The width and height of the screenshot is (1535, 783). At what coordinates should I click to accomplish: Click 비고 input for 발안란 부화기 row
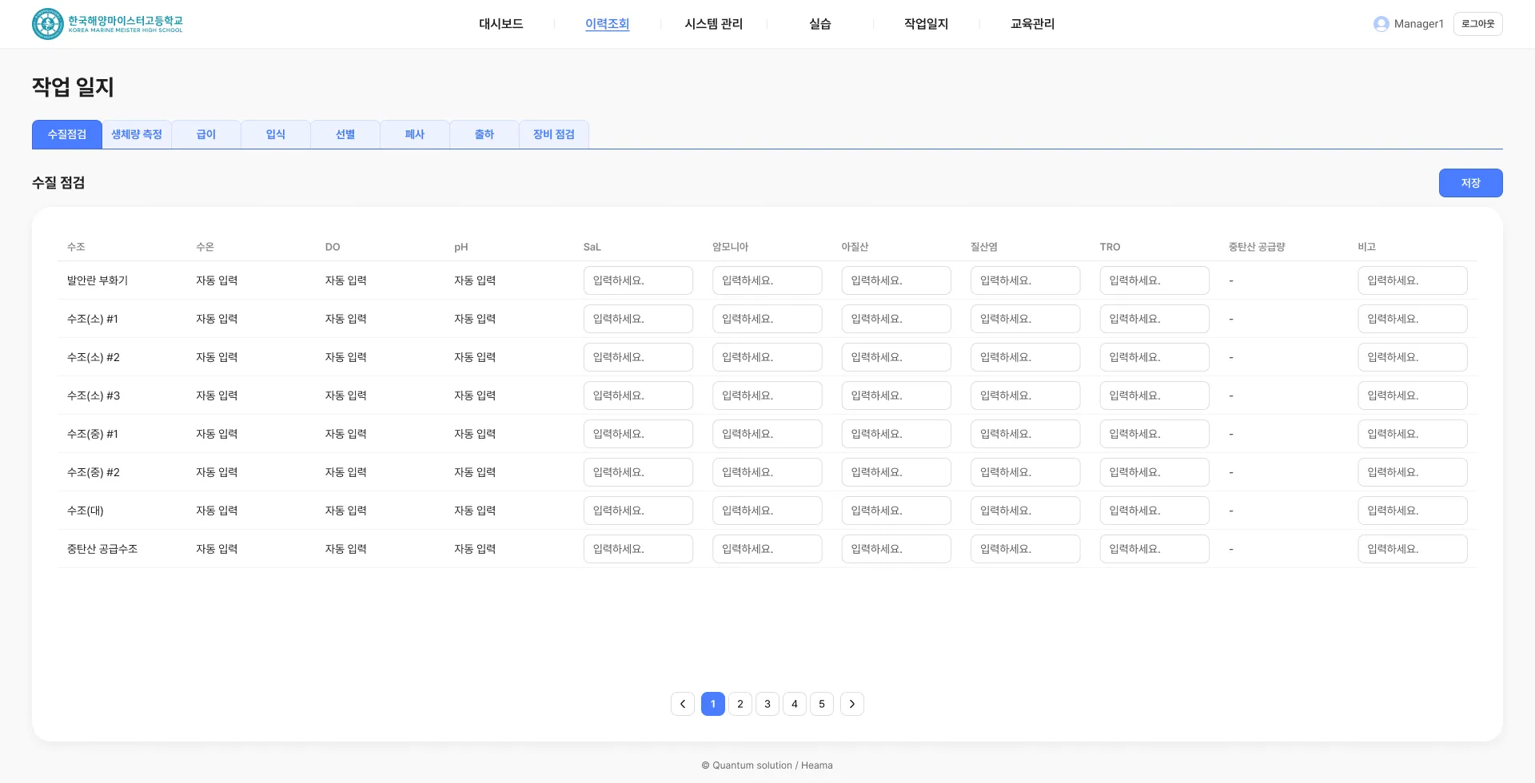1413,280
